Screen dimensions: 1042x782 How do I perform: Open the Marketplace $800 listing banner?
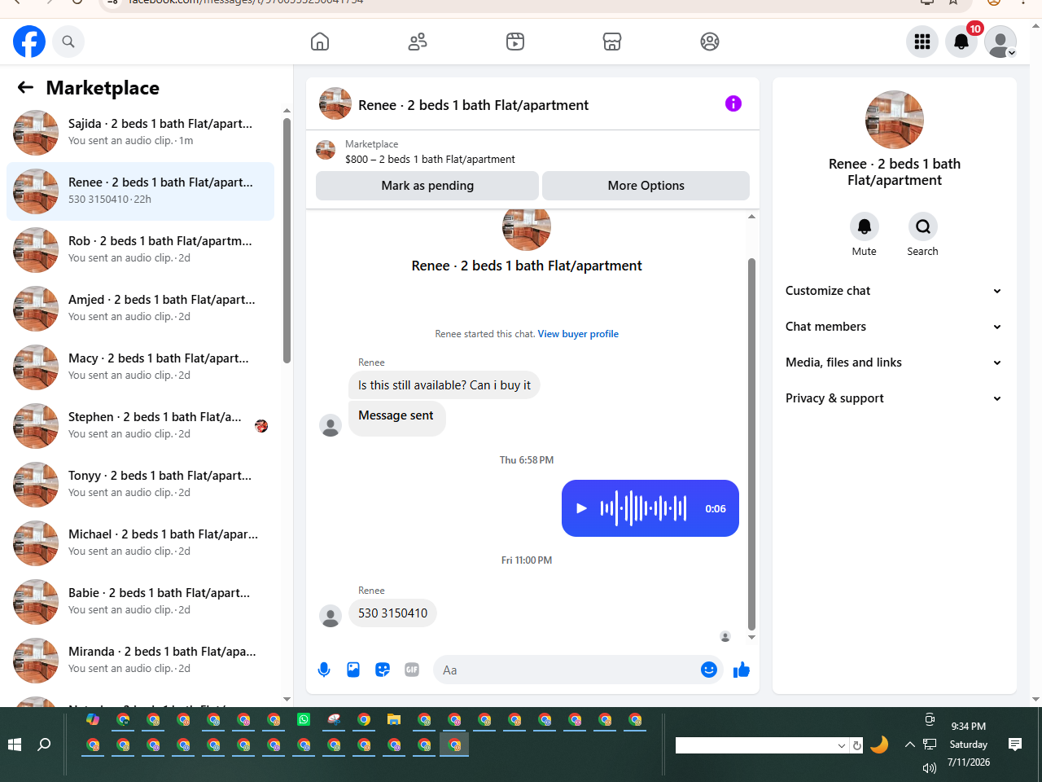pos(532,152)
